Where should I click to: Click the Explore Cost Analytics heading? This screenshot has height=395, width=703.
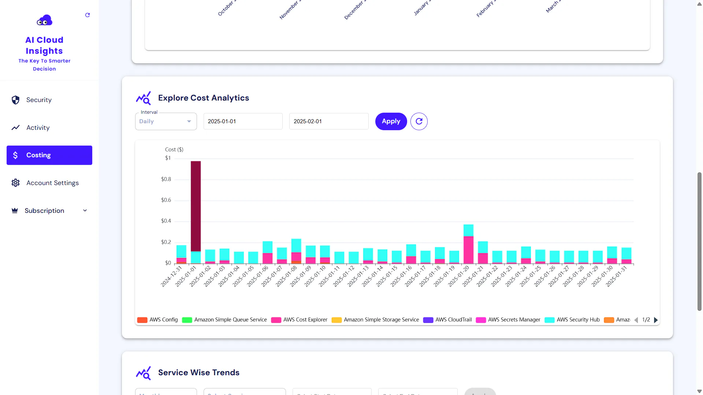204,98
